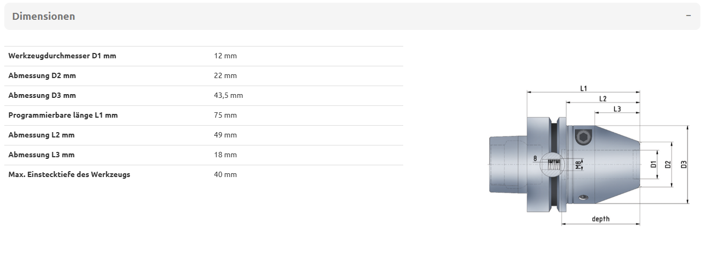Click the hex screw symbol in drawing

click(x=583, y=137)
